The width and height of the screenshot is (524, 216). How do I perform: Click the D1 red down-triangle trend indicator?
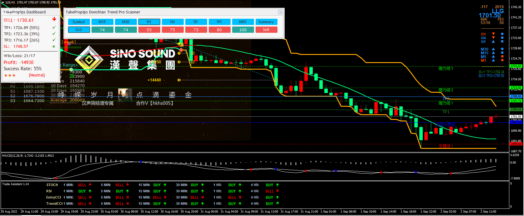pos(493,34)
